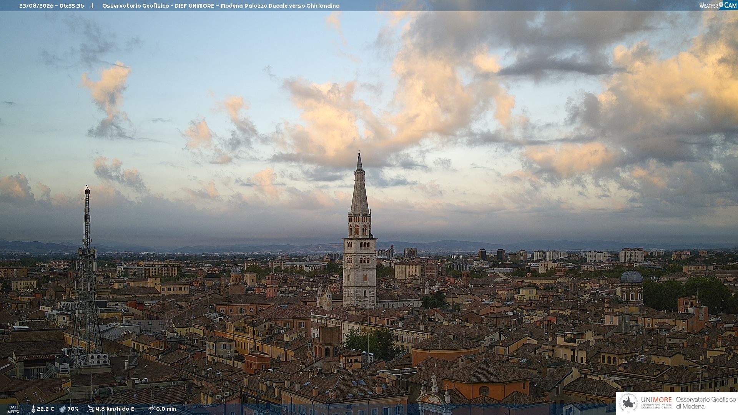
Task: Click the thermometer temperature icon
Action: pyautogui.click(x=33, y=409)
